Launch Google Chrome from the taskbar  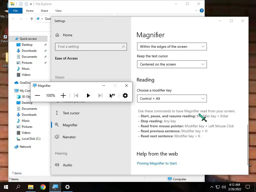point(43,187)
